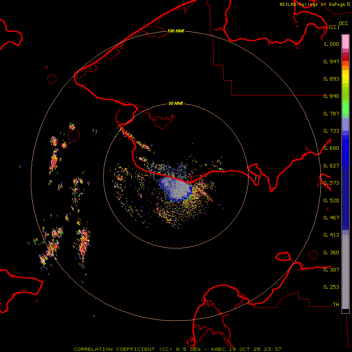Click the 0.573 scale value label

[331, 183]
